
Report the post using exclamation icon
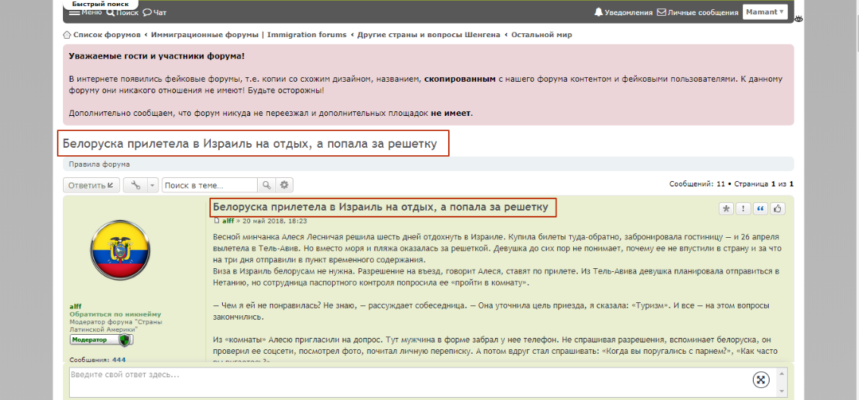pos(744,208)
